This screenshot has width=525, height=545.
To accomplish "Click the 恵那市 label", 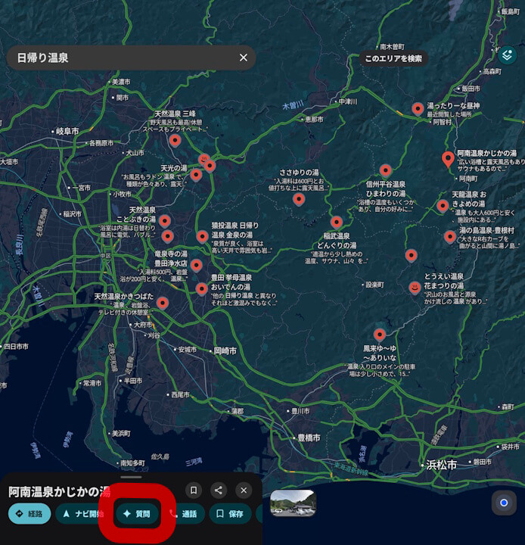I will click(x=314, y=120).
